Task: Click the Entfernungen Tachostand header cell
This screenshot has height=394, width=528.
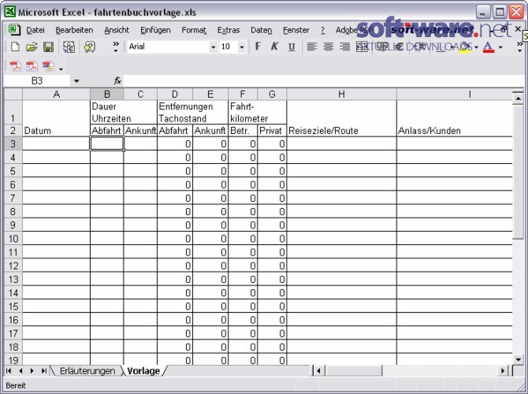Action: click(x=192, y=112)
